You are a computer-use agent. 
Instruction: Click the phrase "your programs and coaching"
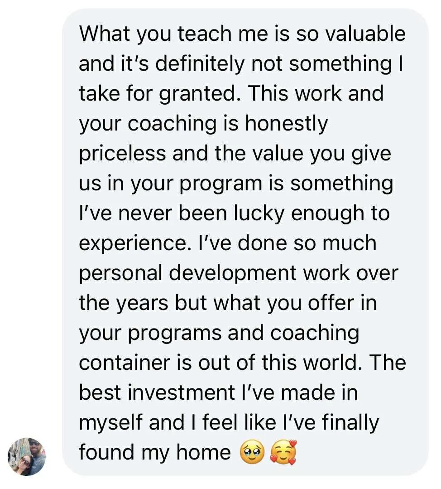point(219,333)
